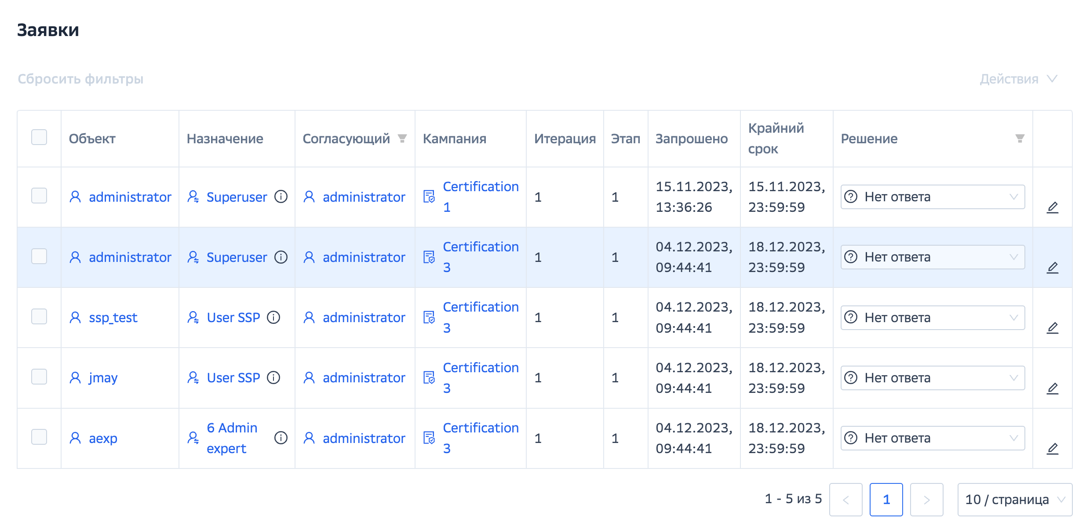Click edit pencil in jmay row
The width and height of the screenshot is (1086, 530).
[x=1052, y=388]
